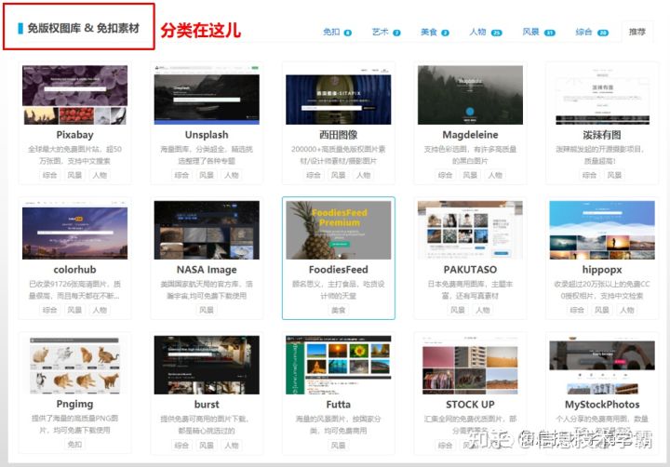Click the PAKUTASO preview thumbnail
Viewport: 670px width, 467px height.
(x=470, y=230)
